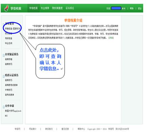Click the 退出 logout link
This screenshot has width=161, height=139.
point(140,8)
